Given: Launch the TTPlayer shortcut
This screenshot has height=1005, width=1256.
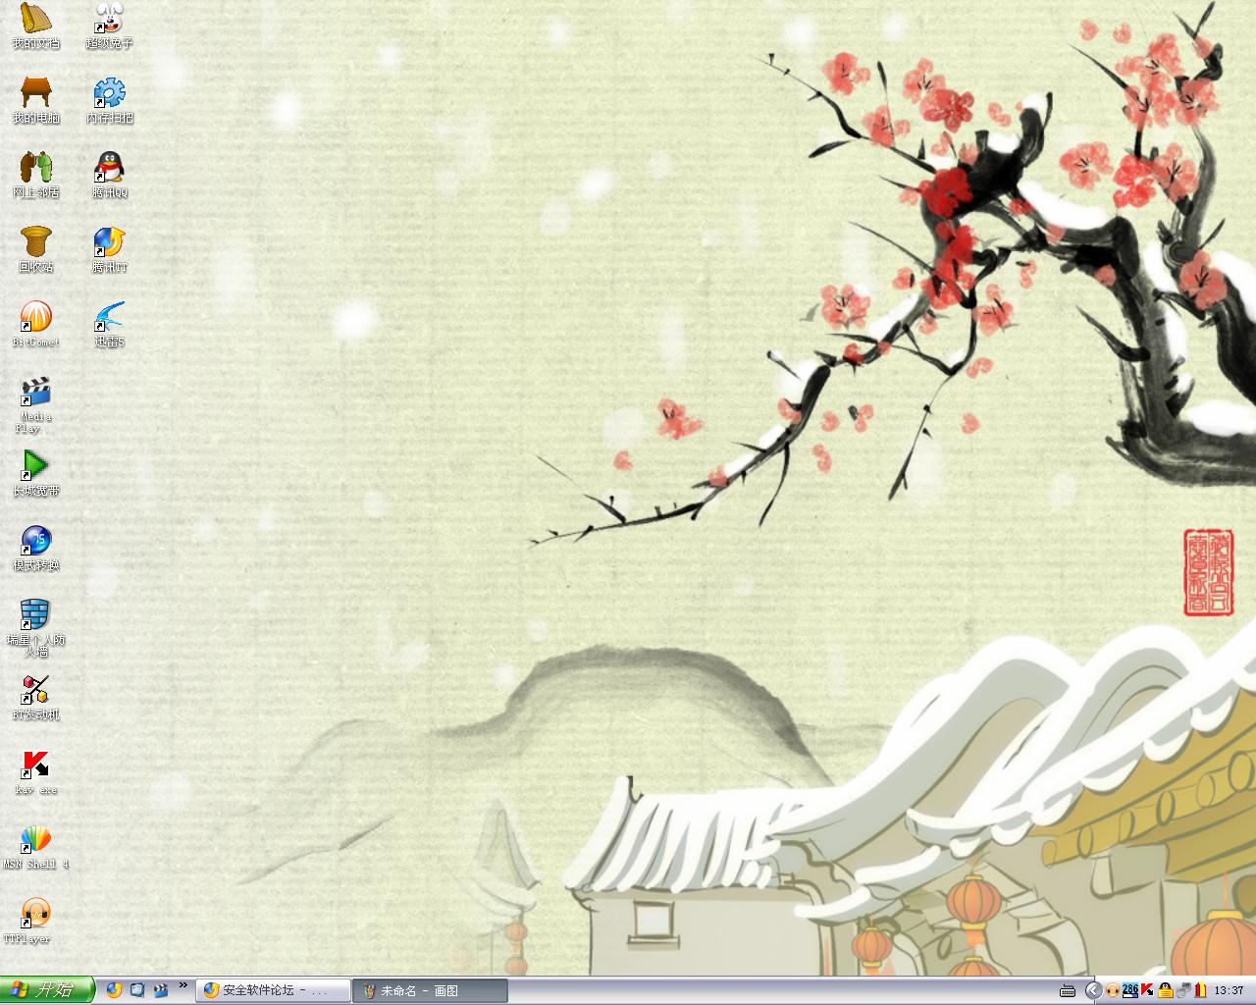Looking at the screenshot, I should pos(36,921).
